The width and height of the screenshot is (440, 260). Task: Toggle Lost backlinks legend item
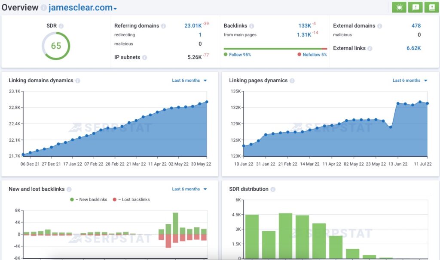(131, 200)
